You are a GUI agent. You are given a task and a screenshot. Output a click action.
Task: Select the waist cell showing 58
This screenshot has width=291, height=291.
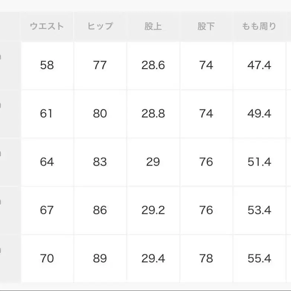47,65
